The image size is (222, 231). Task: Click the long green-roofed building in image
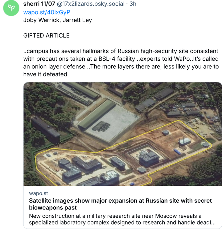(x=96, y=114)
